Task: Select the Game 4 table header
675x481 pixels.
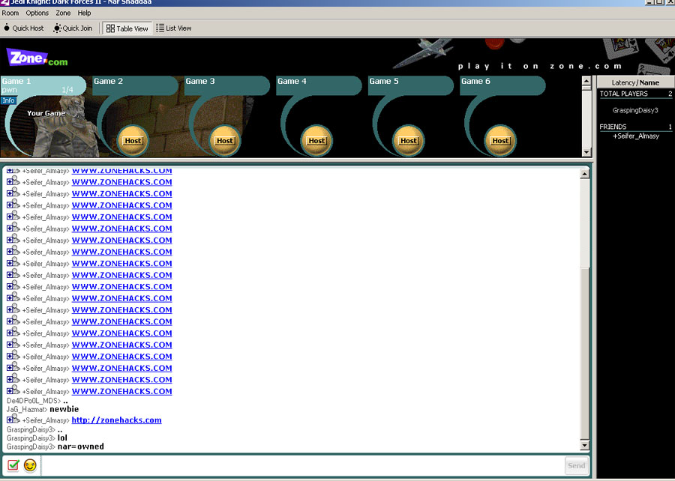Action: pos(319,85)
